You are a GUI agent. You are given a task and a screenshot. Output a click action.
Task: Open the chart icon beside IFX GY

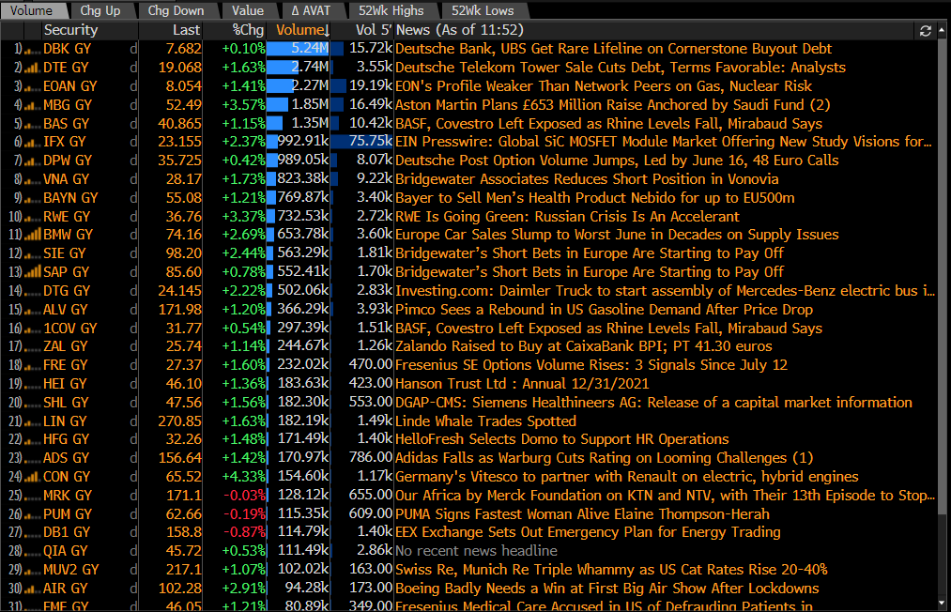tap(32, 143)
